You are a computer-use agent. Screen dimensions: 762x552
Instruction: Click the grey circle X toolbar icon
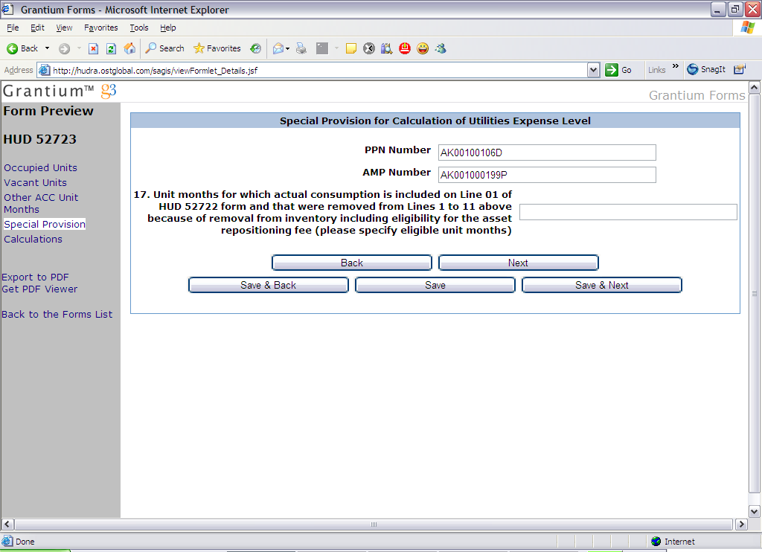(369, 48)
